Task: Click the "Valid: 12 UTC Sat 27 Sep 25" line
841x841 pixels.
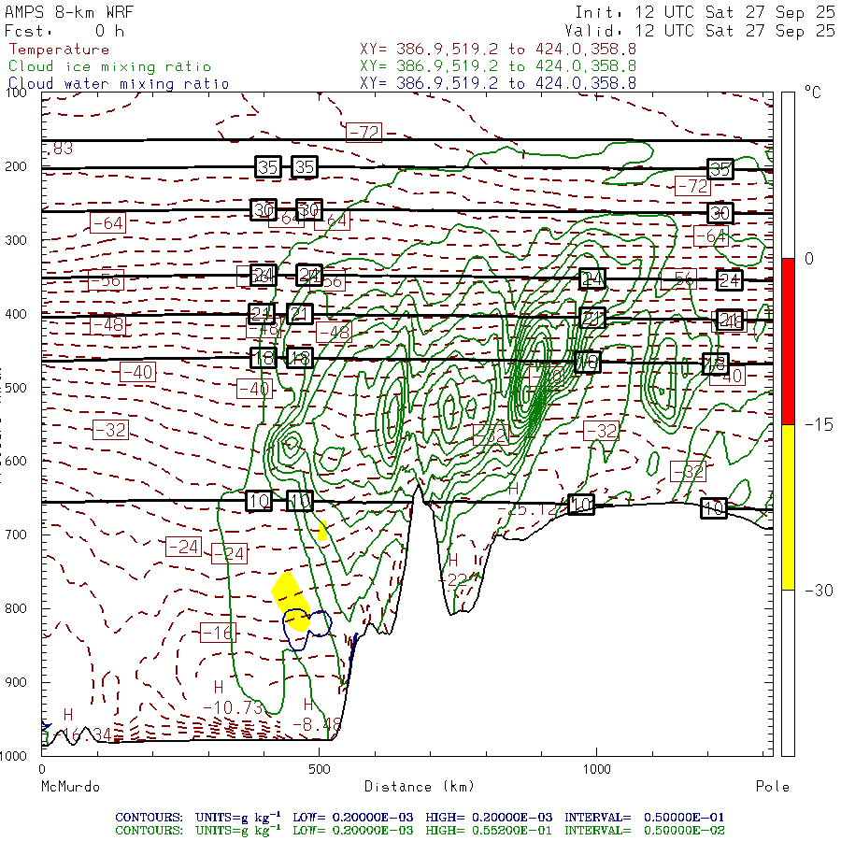Action: 700,31
